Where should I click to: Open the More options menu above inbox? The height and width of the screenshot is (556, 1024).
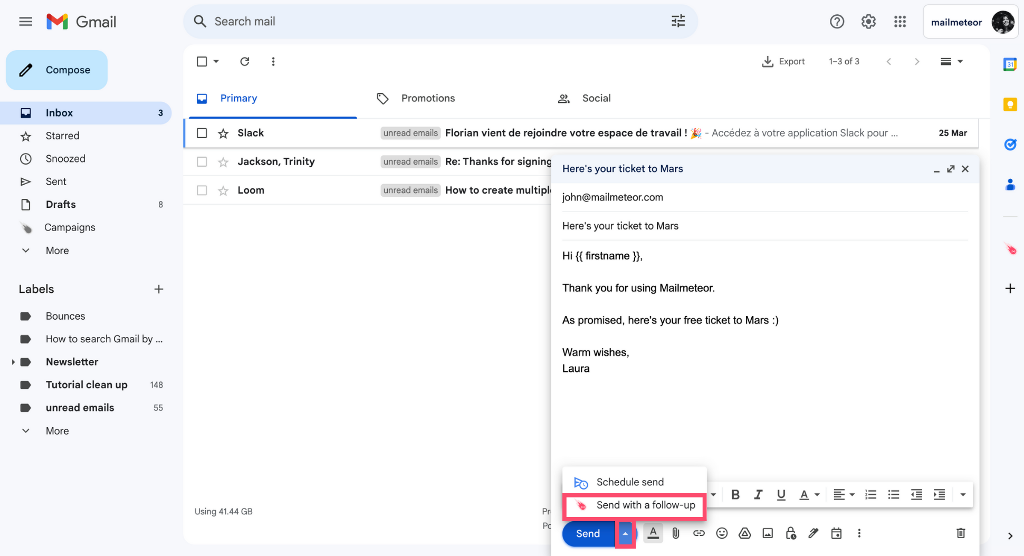coord(273,62)
